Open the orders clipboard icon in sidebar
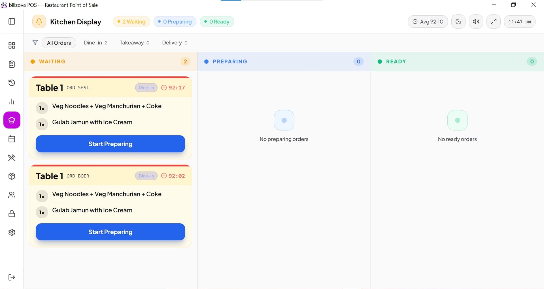This screenshot has height=289, width=544. (x=12, y=64)
